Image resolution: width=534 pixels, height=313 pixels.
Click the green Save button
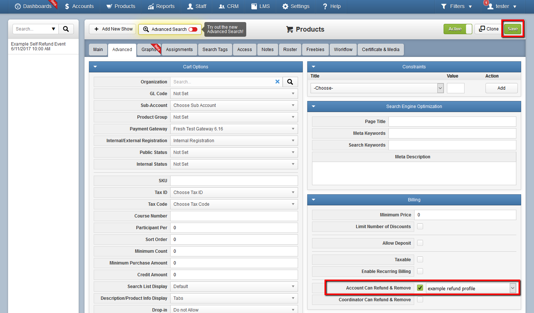click(513, 29)
